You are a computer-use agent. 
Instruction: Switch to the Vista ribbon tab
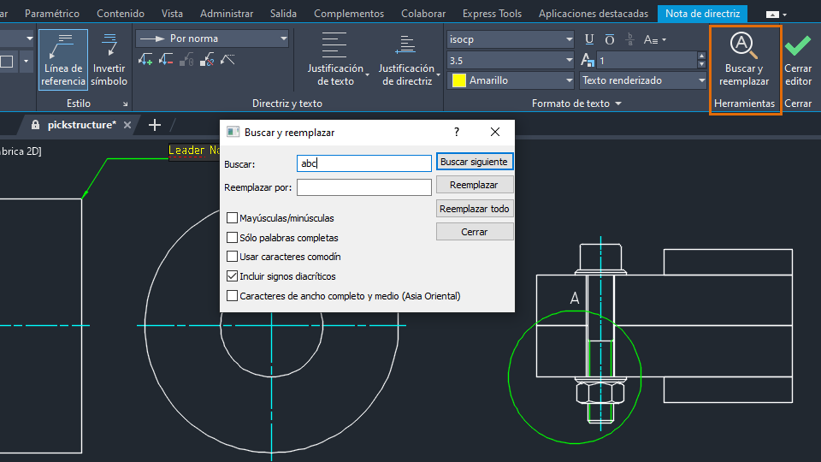click(172, 14)
